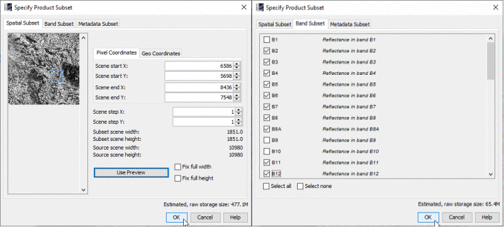Click 'Reflectance in band B10' description
This screenshot has width=504, height=227.
[350, 151]
